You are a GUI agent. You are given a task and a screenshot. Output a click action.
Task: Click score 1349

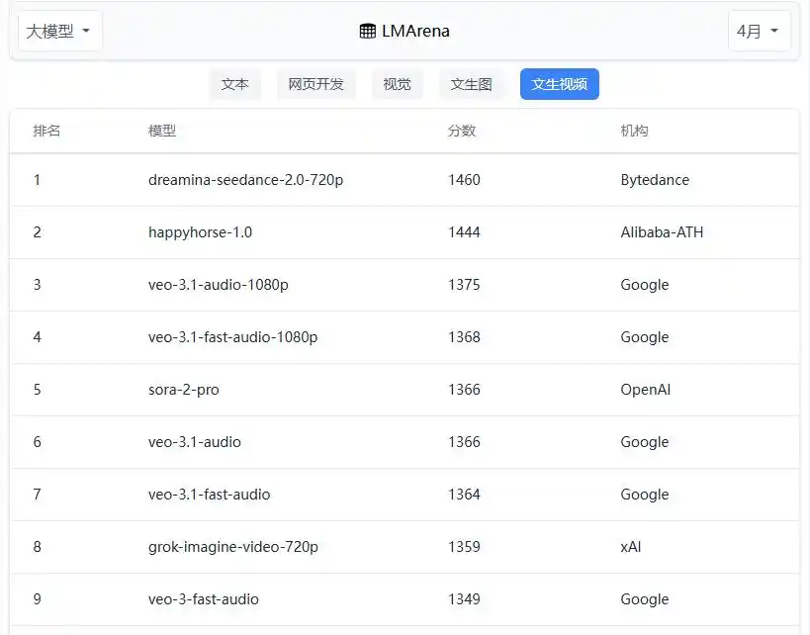pos(465,599)
